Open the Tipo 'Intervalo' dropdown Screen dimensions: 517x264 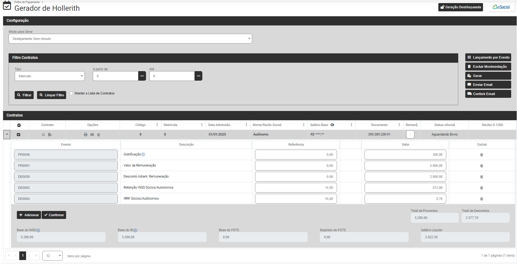pyautogui.click(x=50, y=76)
